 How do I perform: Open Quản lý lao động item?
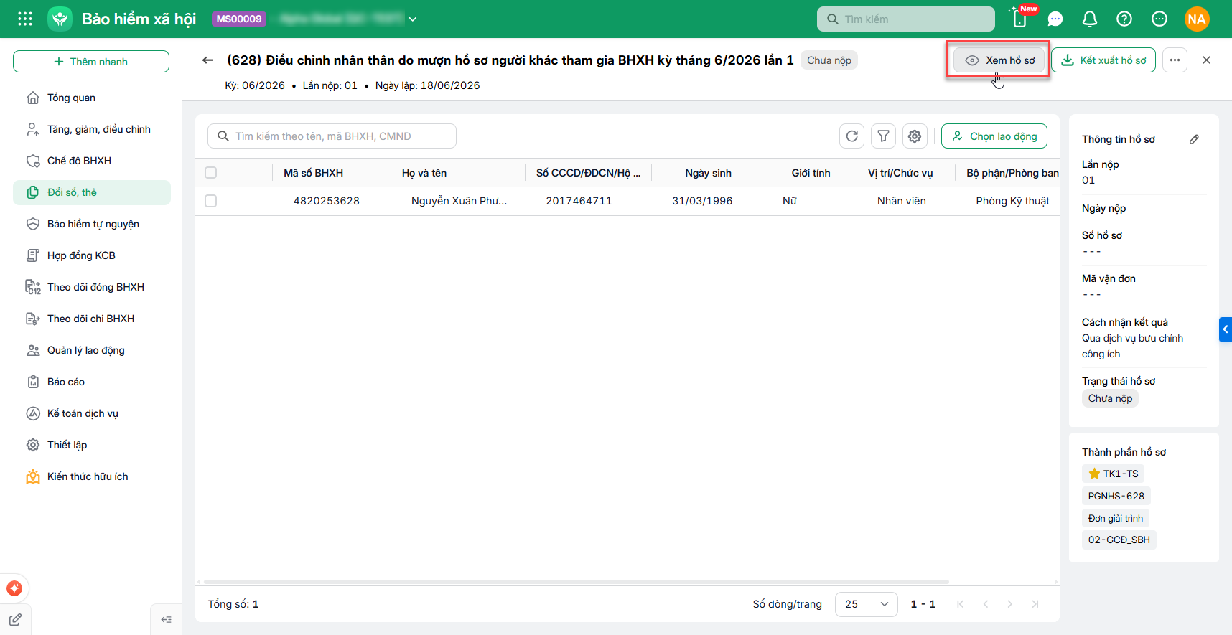point(92,350)
